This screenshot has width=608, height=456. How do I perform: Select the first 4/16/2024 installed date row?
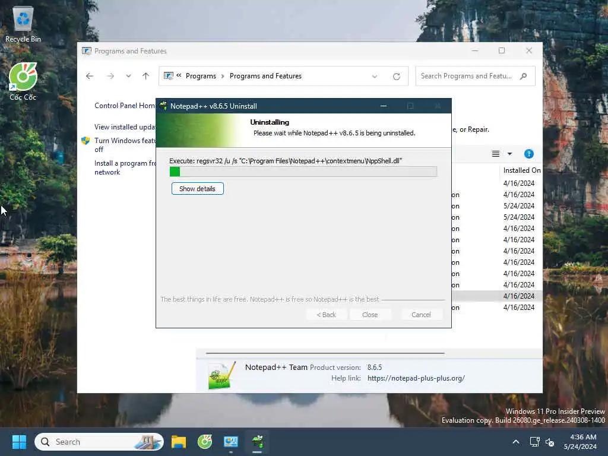pos(519,183)
